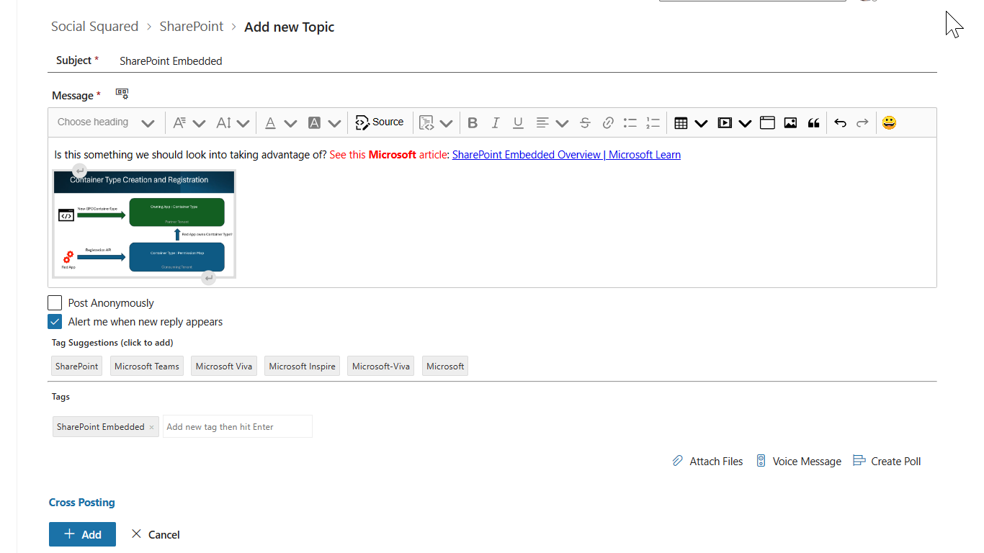Insert an image into the message

[790, 123]
